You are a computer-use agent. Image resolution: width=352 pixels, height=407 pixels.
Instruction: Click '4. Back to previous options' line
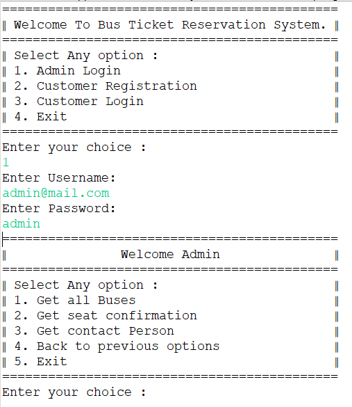[x=117, y=346]
